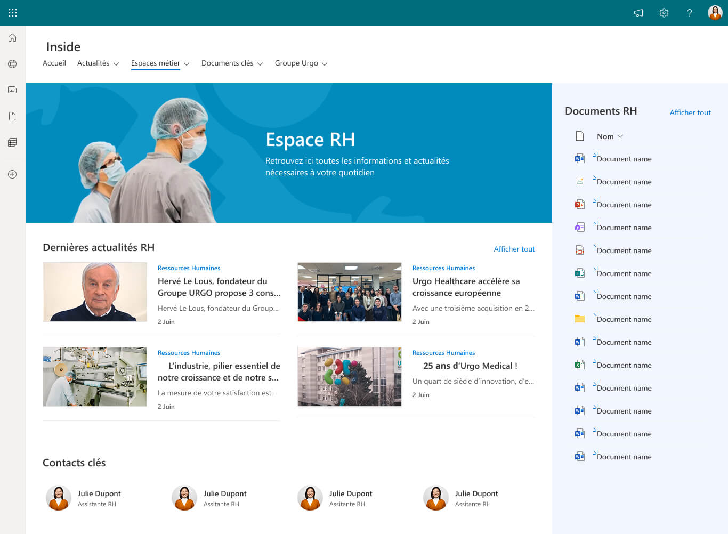Go to the Accueil tab
The height and width of the screenshot is (534, 728).
[x=54, y=63]
